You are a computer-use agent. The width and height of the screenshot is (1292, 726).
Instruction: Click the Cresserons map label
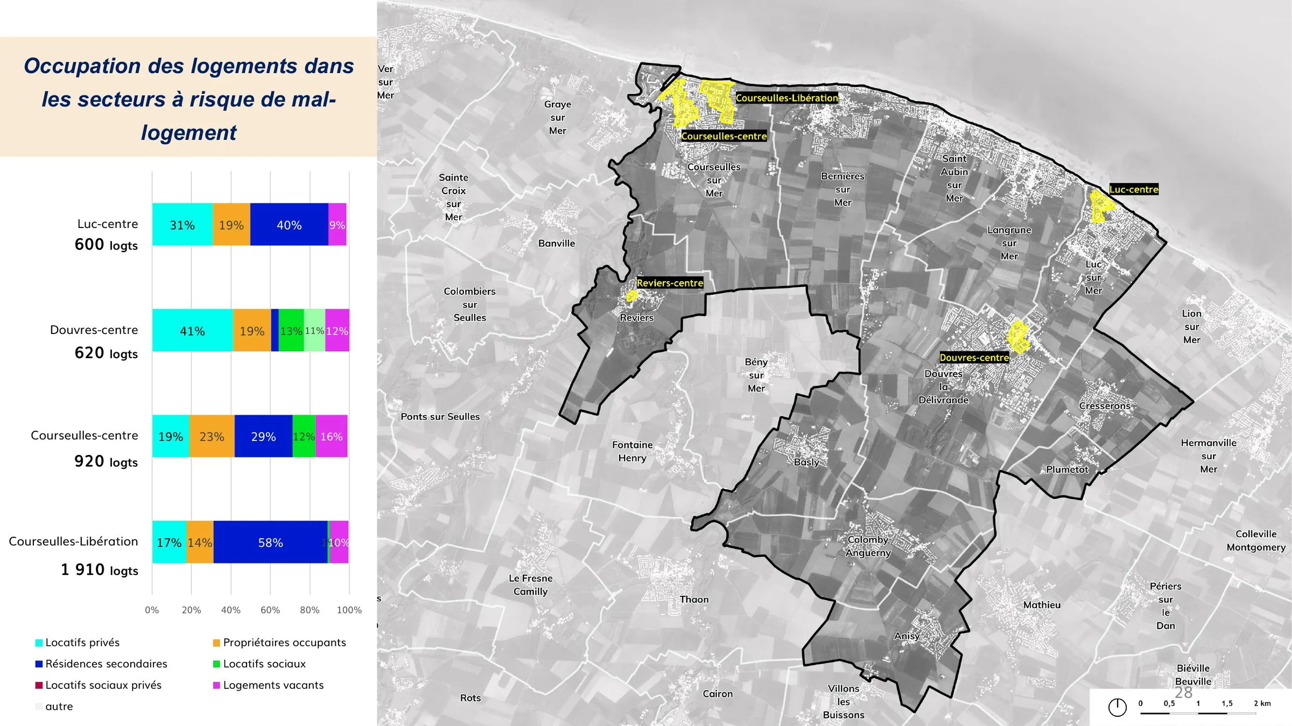coord(1105,405)
